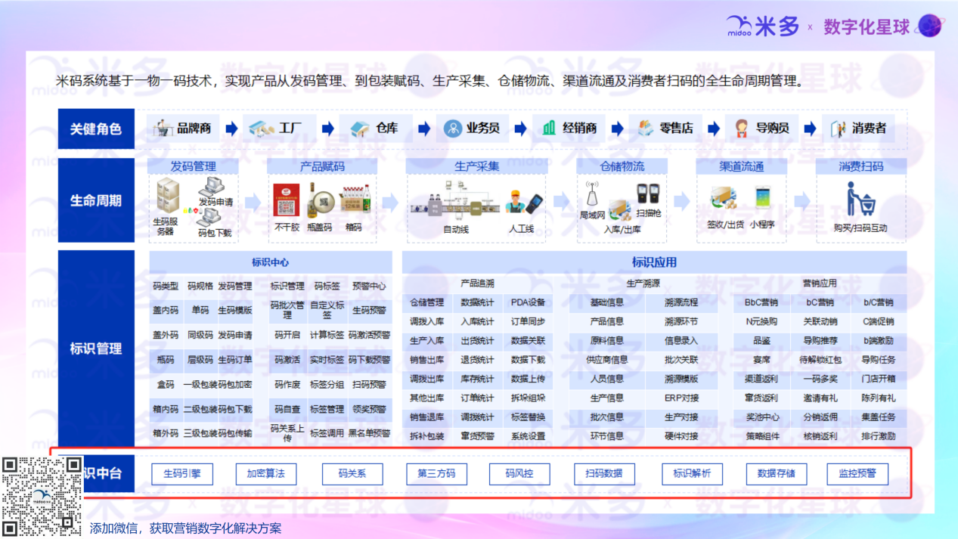The width and height of the screenshot is (958, 539).
Task: Click the 零售店 retail store icon
Action: [x=645, y=129]
